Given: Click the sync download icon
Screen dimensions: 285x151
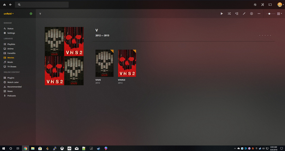Looking at the screenshot, I should coord(252,13).
